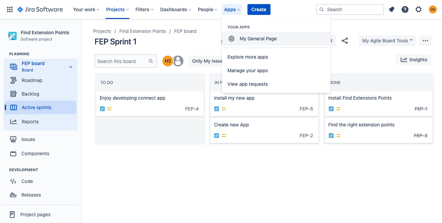Focus the Search this board field
Screen dimensions: 442x223
(x=126, y=61)
